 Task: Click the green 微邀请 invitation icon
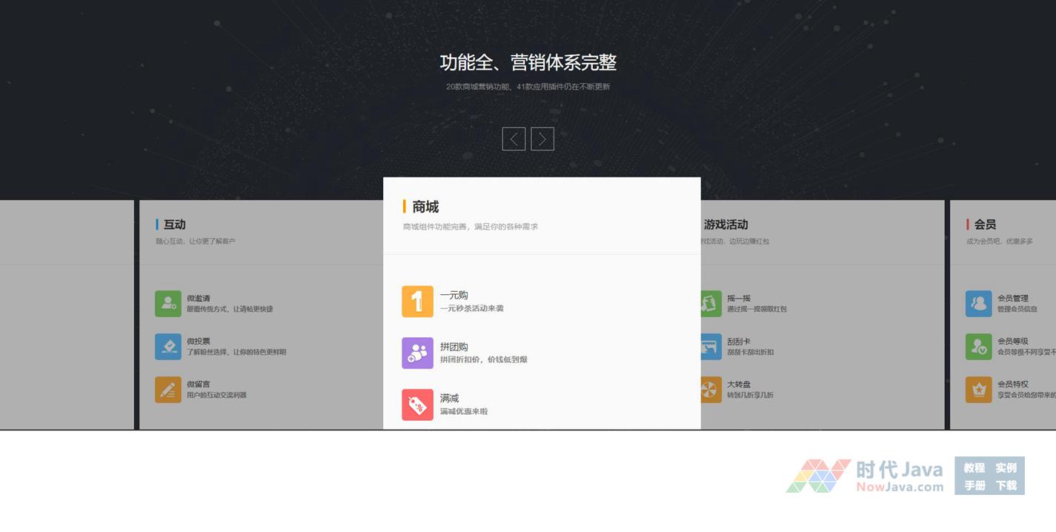point(168,304)
